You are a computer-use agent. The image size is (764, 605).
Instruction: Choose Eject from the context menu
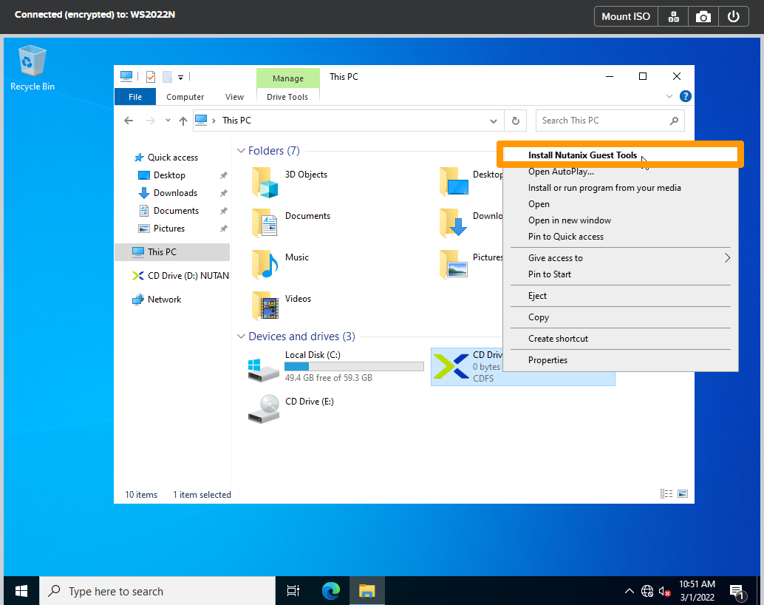coord(537,296)
